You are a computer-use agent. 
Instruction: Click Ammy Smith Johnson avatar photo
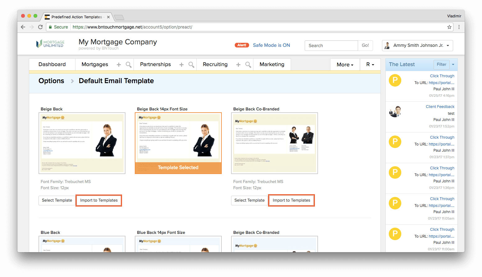[387, 46]
